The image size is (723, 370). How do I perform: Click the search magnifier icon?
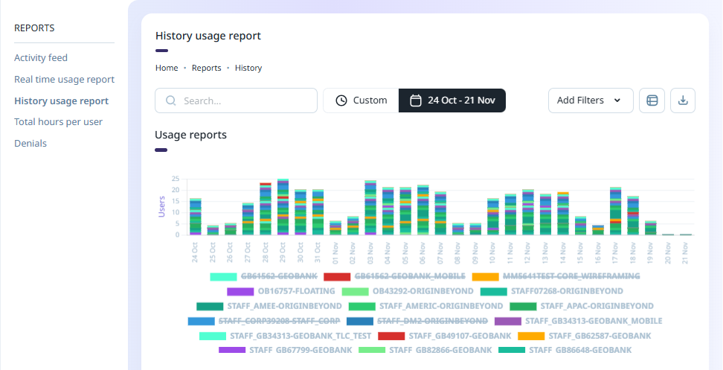[171, 101]
